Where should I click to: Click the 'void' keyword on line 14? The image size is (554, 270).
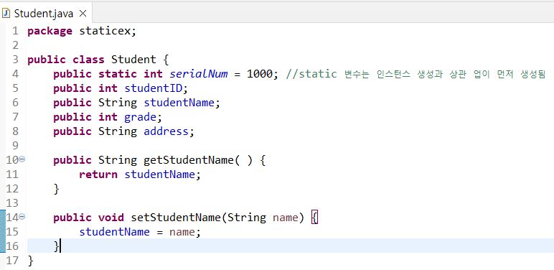click(111, 218)
